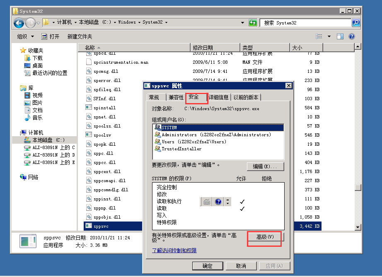Open address bar history dropdown arrow
Viewport: 382px width, 277px height.
pyautogui.click(x=243, y=22)
